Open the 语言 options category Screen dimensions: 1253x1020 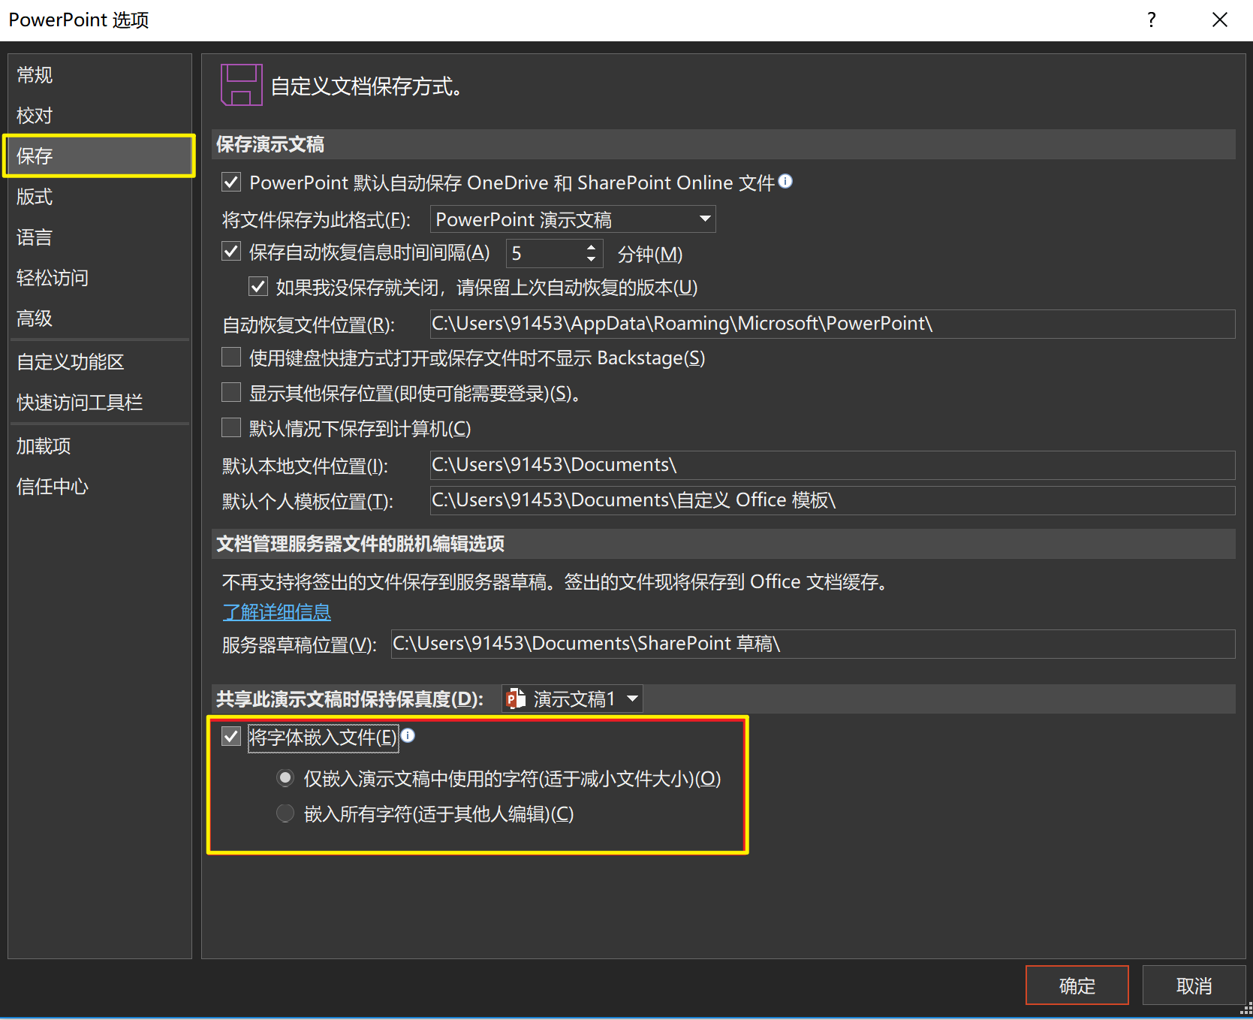(x=99, y=237)
